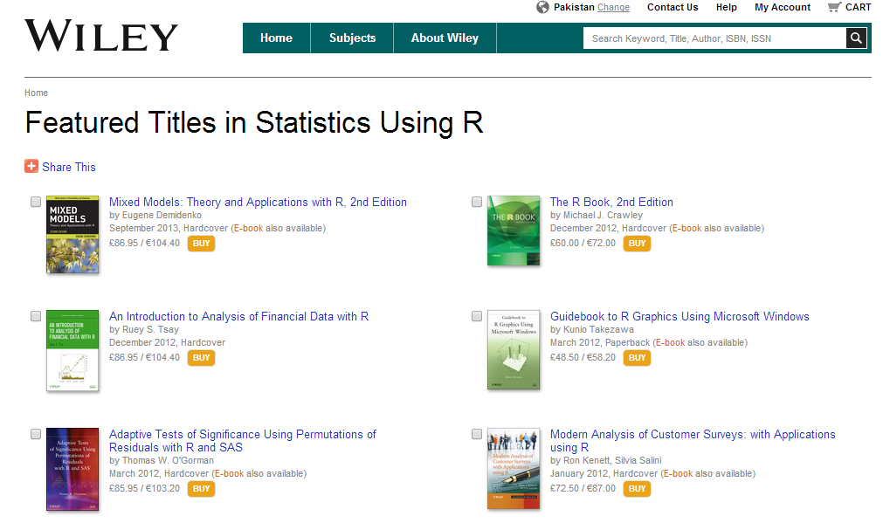Open the About Wiley menu
This screenshot has height=530, width=883.
point(445,38)
